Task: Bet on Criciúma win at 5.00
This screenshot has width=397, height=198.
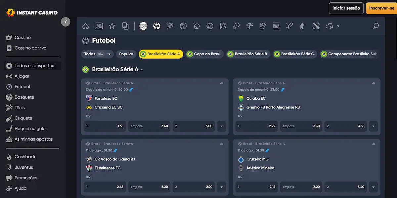Action: (x=194, y=126)
